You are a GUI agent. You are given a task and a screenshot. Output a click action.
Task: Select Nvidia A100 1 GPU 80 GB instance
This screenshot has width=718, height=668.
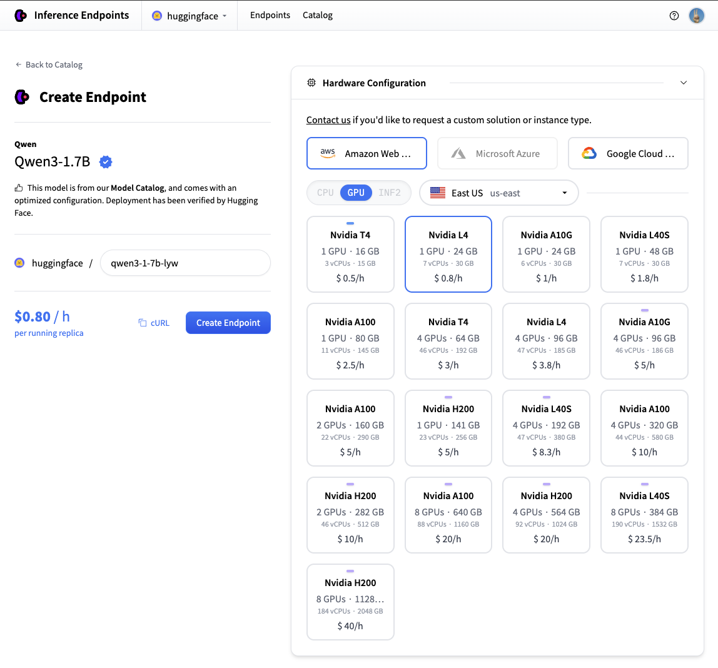tap(350, 341)
